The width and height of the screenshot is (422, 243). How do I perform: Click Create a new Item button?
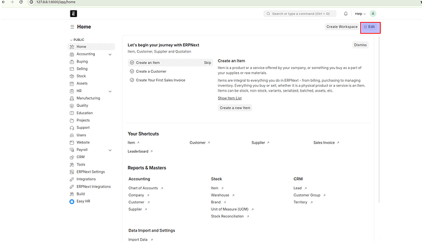[235, 108]
